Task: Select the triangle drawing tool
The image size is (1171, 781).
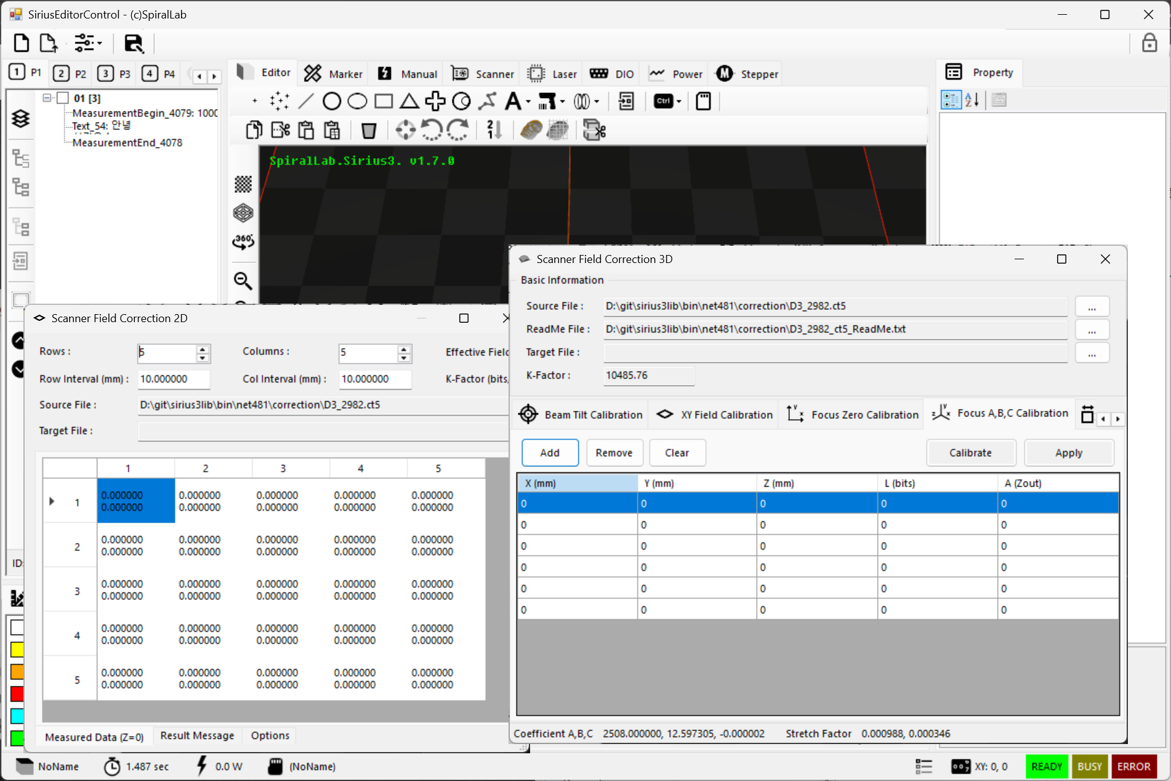Action: pos(409,101)
